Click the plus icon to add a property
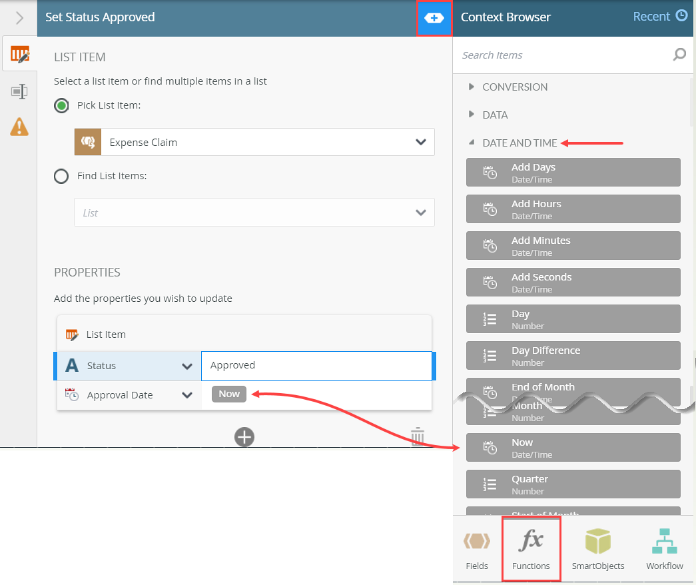The image size is (696, 585). tap(244, 437)
